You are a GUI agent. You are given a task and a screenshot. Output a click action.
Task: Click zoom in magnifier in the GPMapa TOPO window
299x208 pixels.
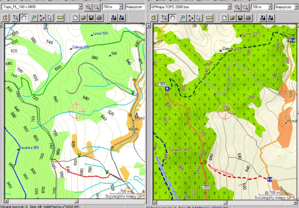pos(238,7)
